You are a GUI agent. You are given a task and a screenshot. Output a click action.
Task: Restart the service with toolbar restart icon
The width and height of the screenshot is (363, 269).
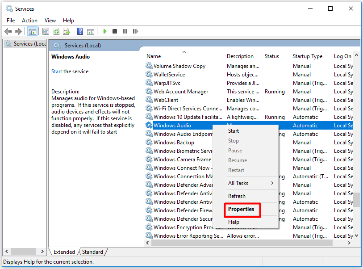pos(135,31)
